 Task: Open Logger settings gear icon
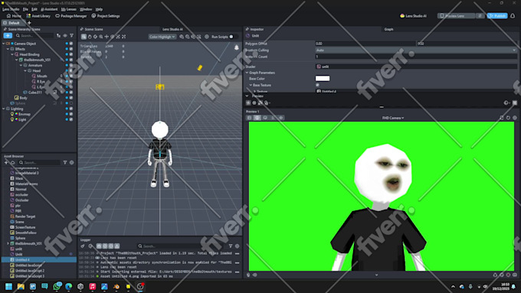point(237,246)
